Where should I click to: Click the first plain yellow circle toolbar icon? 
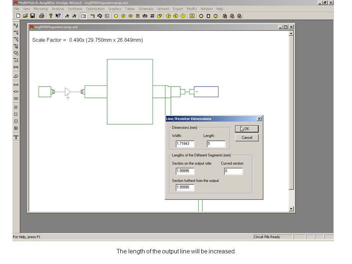(x=116, y=16)
